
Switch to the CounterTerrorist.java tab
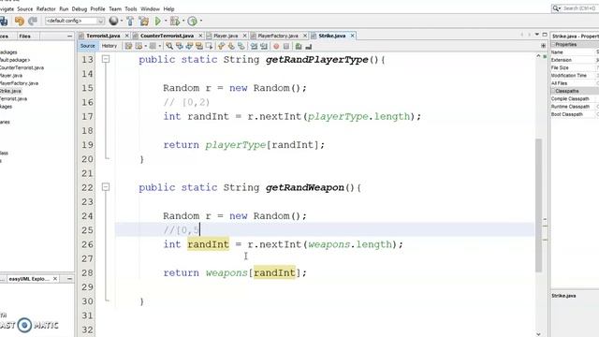[x=167, y=36]
